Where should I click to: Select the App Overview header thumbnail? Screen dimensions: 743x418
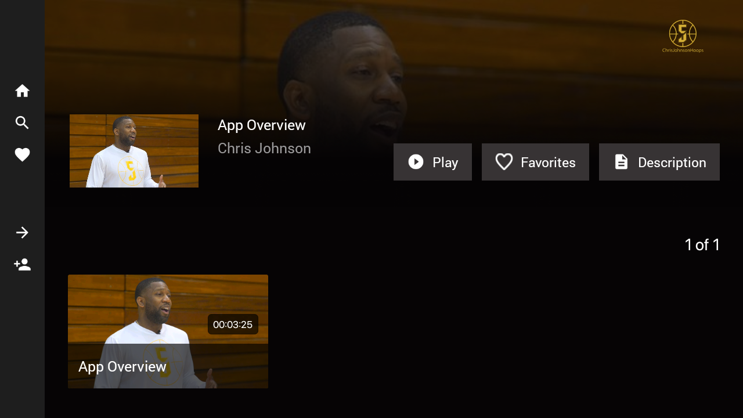coord(134,151)
